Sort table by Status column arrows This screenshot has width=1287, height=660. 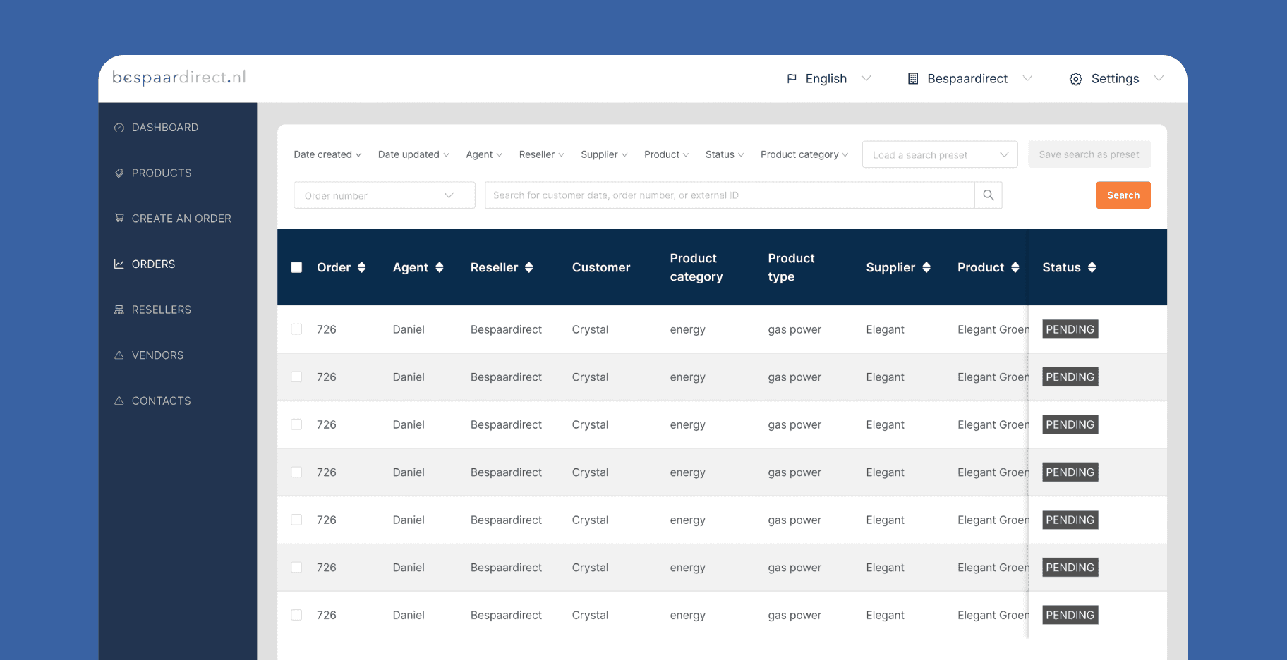point(1092,267)
